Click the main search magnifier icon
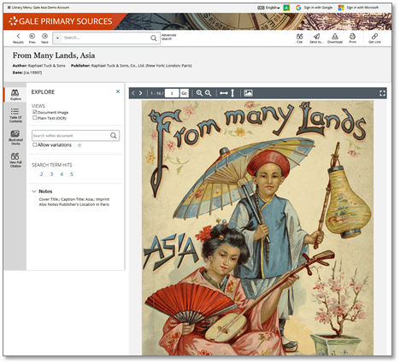Screen dimensions: 400x364 coord(154,38)
